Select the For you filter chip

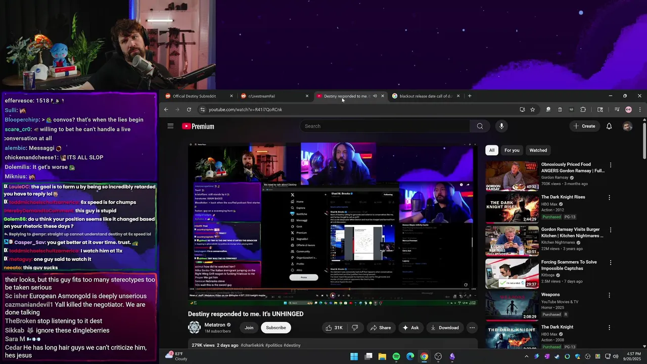point(512,150)
